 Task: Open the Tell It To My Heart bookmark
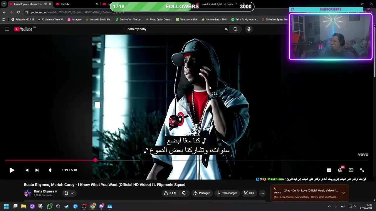coord(244,20)
